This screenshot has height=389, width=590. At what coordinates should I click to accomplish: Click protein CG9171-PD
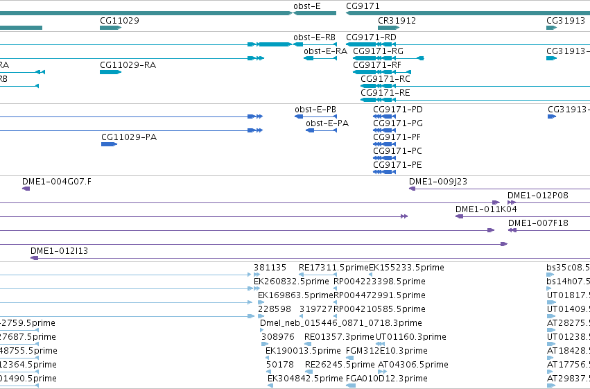click(398, 110)
